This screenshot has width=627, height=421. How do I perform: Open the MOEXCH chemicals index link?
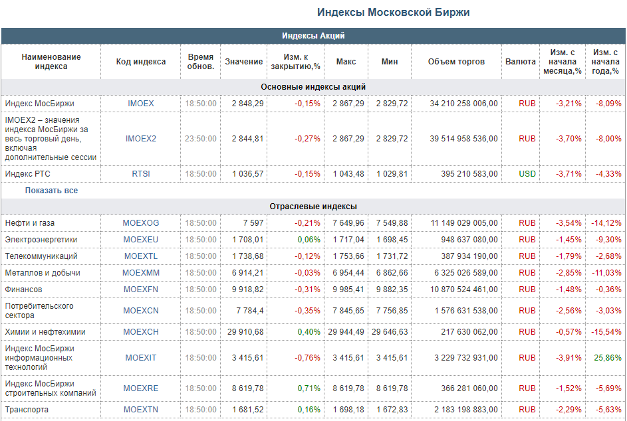(x=141, y=332)
